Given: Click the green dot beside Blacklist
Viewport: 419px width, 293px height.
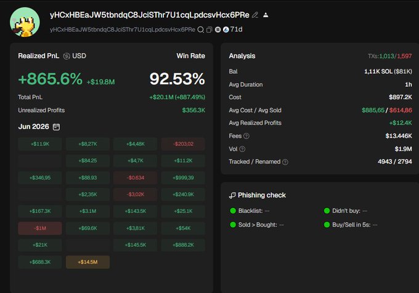Looking at the screenshot, I should [x=233, y=211].
